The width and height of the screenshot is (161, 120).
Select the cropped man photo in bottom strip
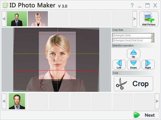tap(17, 101)
